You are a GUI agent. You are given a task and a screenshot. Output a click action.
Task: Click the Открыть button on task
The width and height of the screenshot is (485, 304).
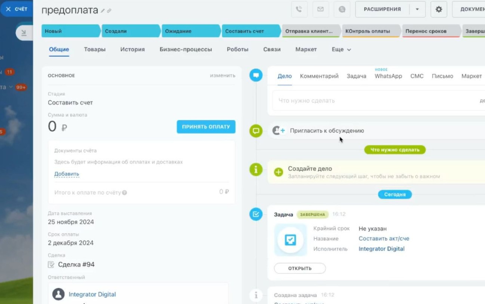[x=300, y=268]
